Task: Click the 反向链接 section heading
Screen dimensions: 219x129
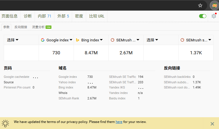Action: (x=172, y=68)
